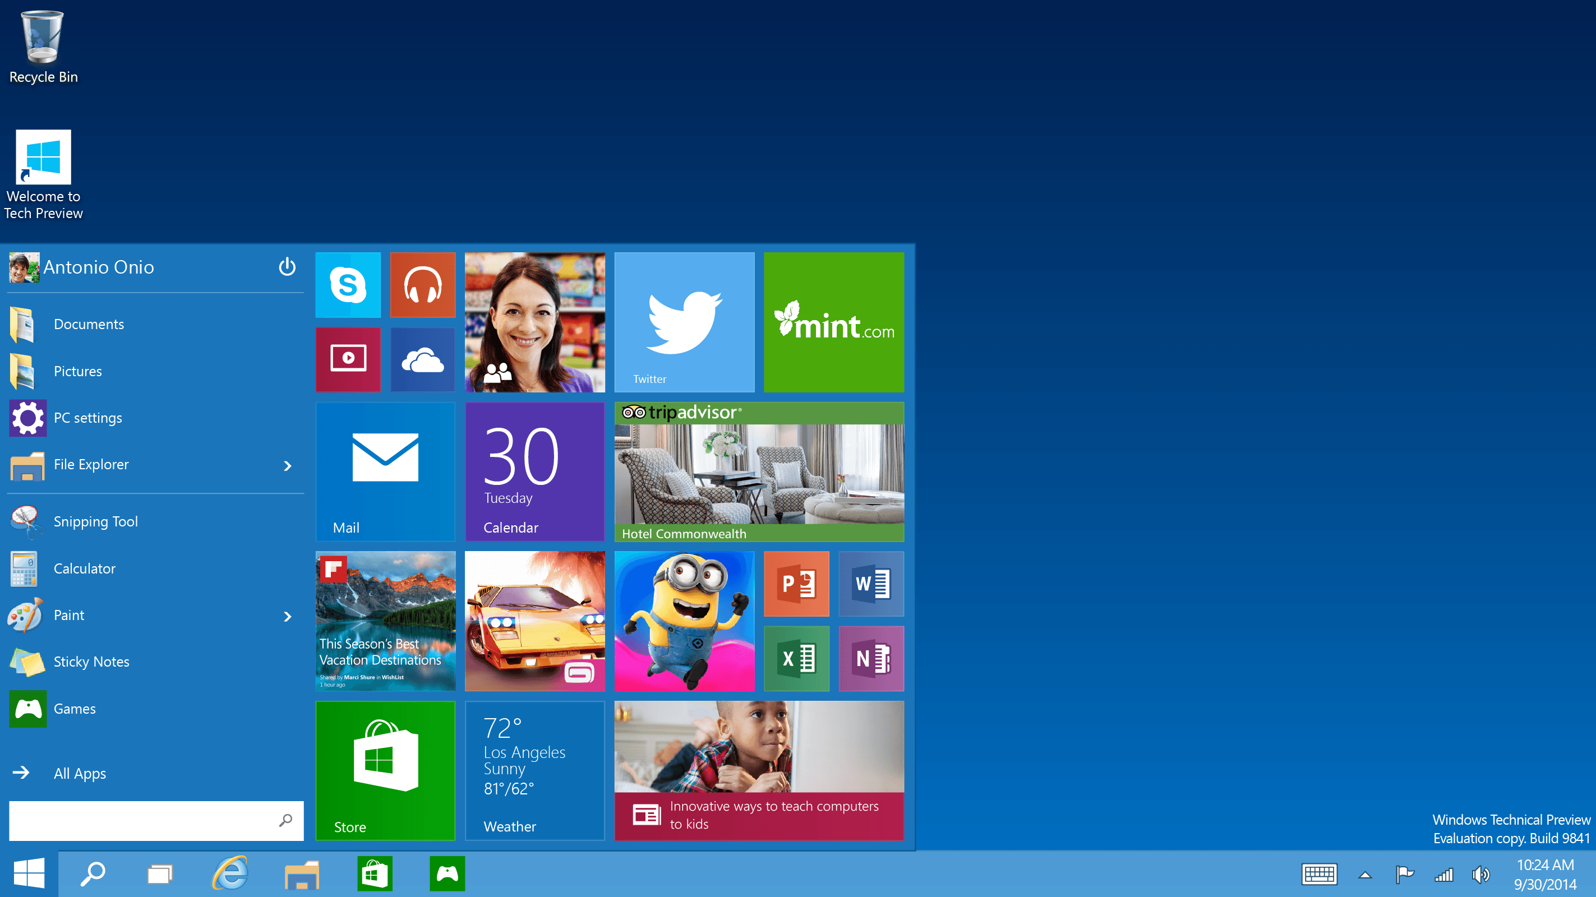Toggle keyboard layout icon in taskbar

pos(1318,873)
